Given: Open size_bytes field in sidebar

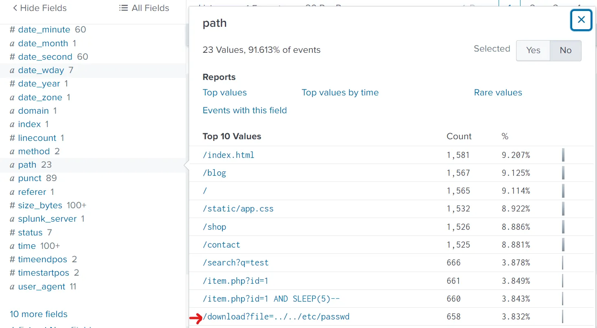Looking at the screenshot, I should coord(40,205).
